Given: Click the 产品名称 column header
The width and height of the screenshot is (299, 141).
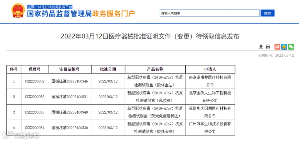Looking at the screenshot, I should (x=155, y=69).
